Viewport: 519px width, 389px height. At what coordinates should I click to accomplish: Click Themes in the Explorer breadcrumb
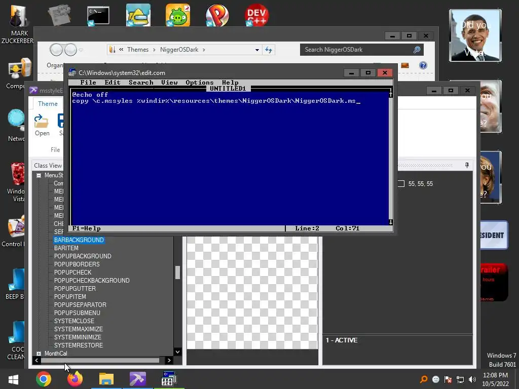138,50
